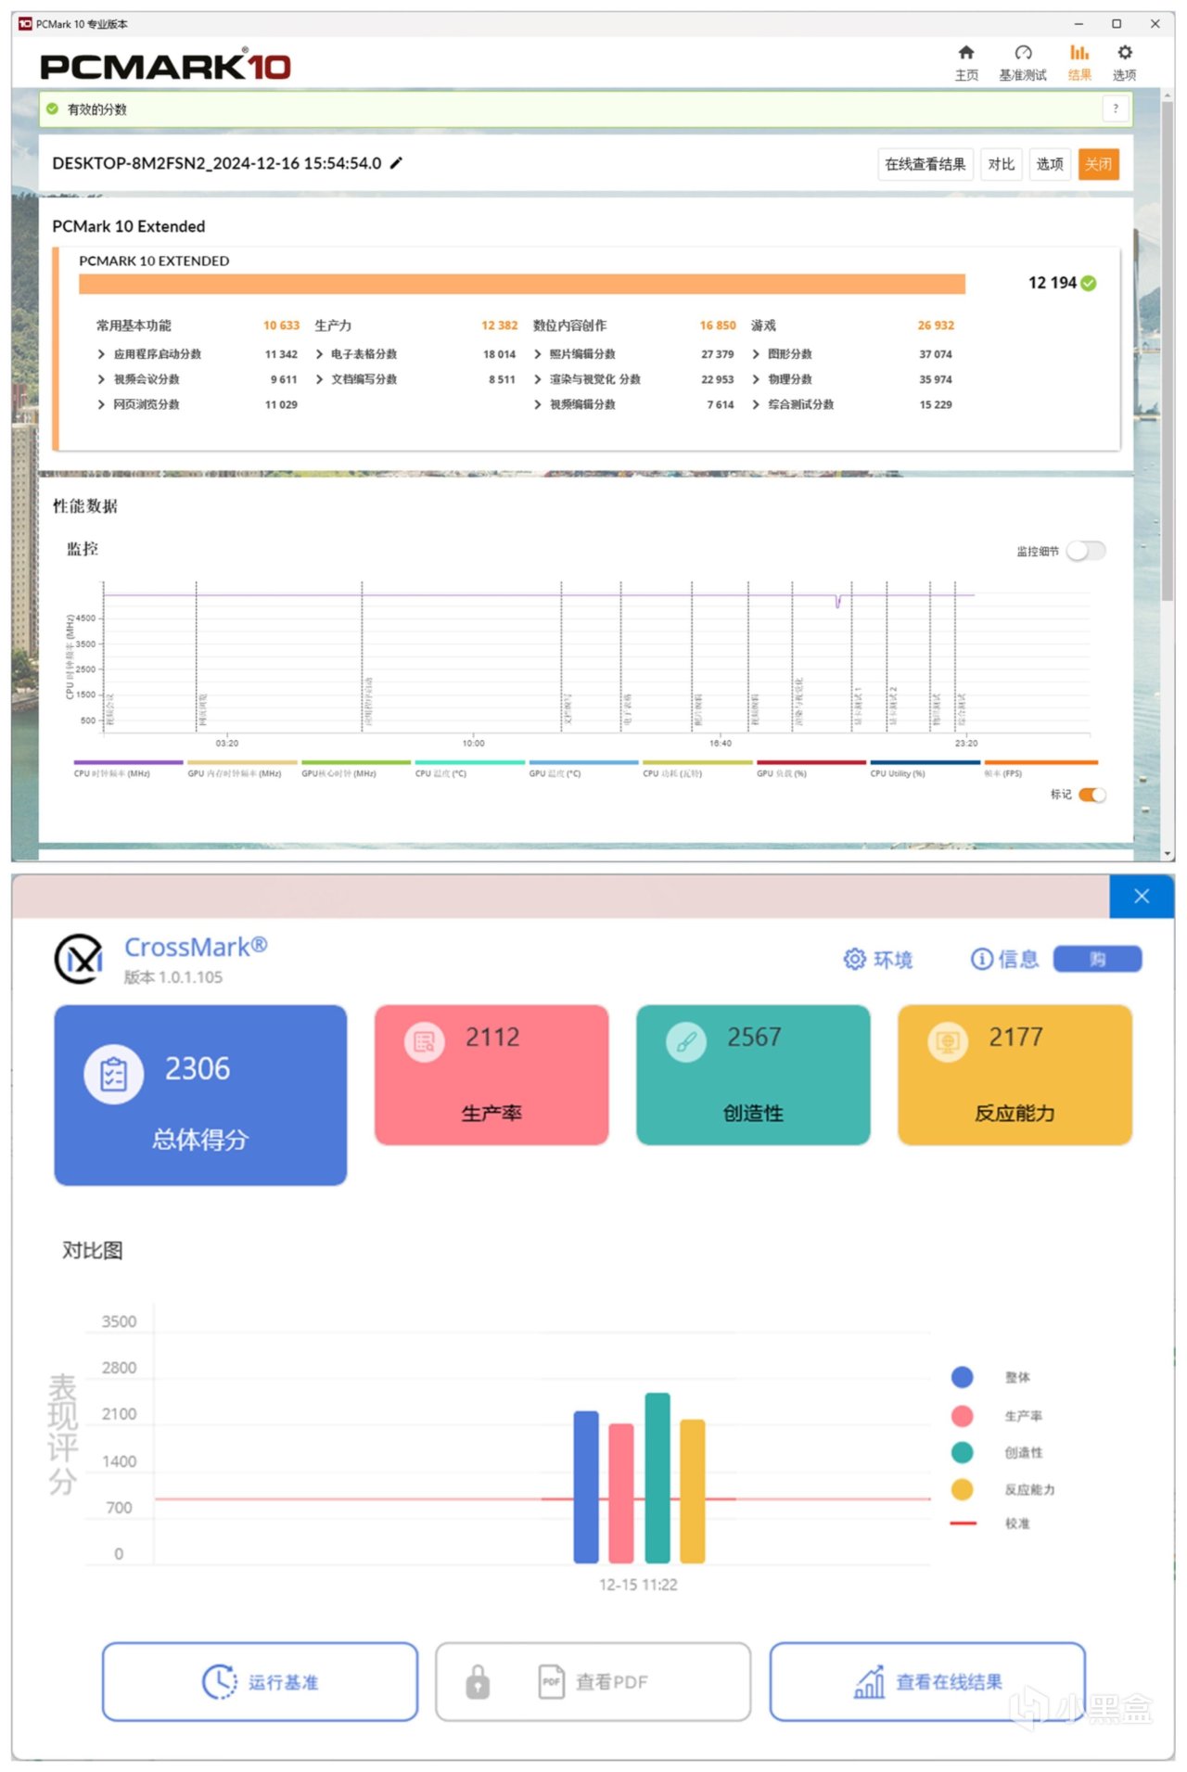Click the icon on the 生产率 card

click(425, 1042)
